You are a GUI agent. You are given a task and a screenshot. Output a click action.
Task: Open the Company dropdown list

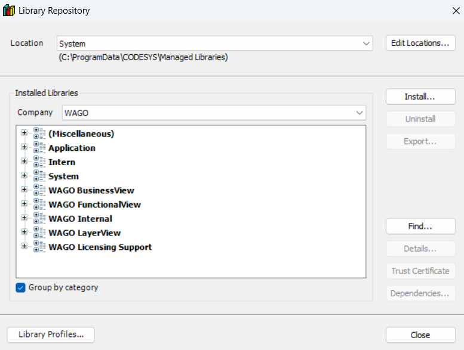tap(359, 113)
